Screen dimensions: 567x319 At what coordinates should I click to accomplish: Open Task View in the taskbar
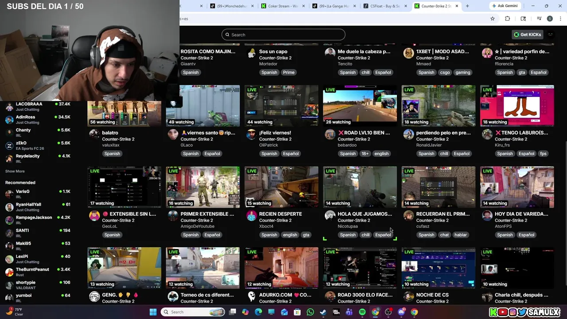pos(233,312)
